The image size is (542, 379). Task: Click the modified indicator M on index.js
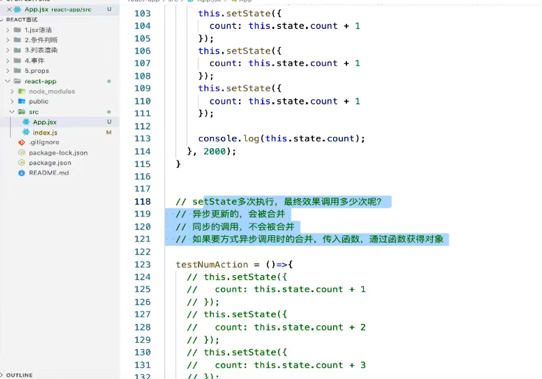(109, 132)
